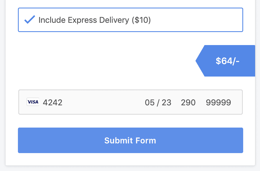This screenshot has width=260, height=171.
Task: Select the ZIP code 99999
Action: point(218,103)
